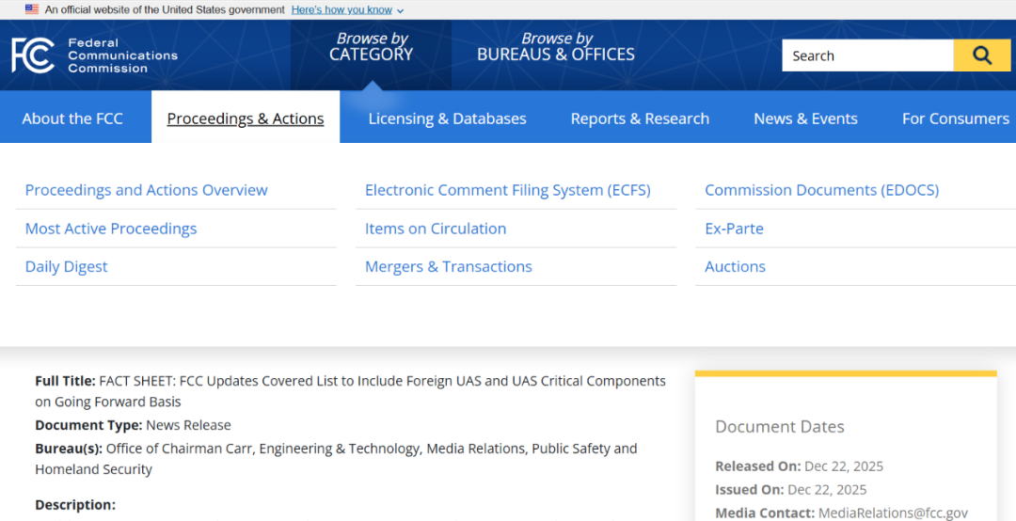Open Commission Documents (EDOCS) link
Screen dimensions: 1016x521
click(821, 190)
